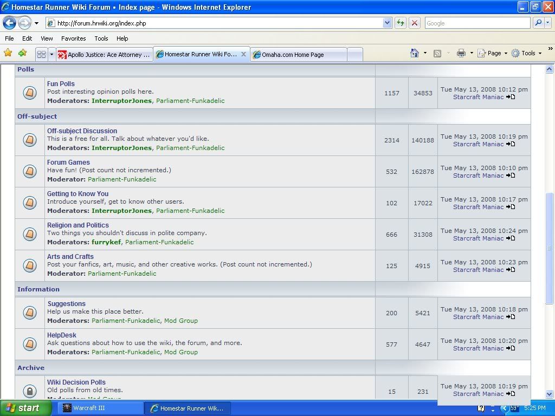Open the Quick Tabs thumbnail view
The height and width of the screenshot is (416, 555).
coord(41,54)
